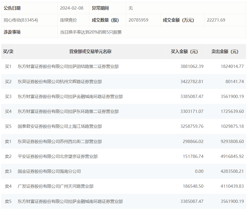Click the 连续竞价 cell

pyautogui.click(x=68, y=20)
